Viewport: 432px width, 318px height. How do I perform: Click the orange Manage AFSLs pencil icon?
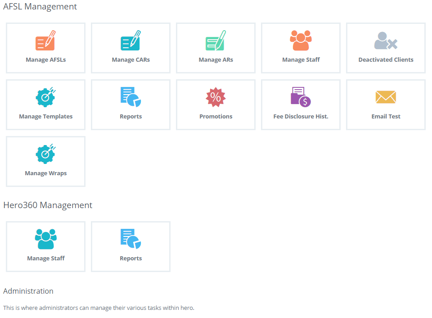pos(45,41)
